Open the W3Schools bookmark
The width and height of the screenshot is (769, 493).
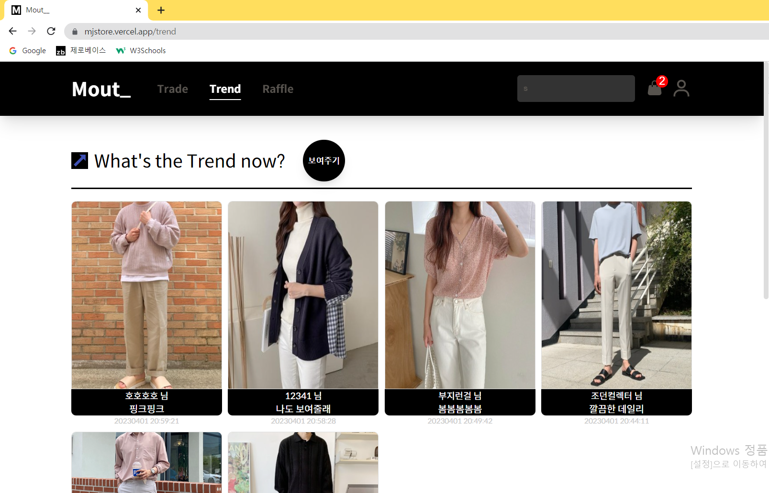pos(141,50)
